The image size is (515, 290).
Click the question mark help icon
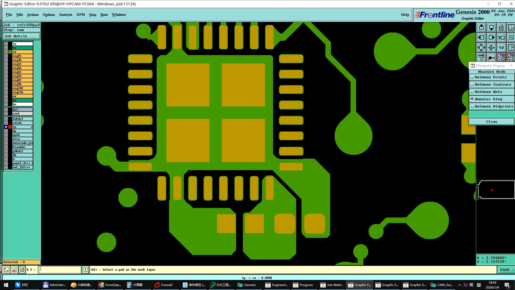(511, 48)
